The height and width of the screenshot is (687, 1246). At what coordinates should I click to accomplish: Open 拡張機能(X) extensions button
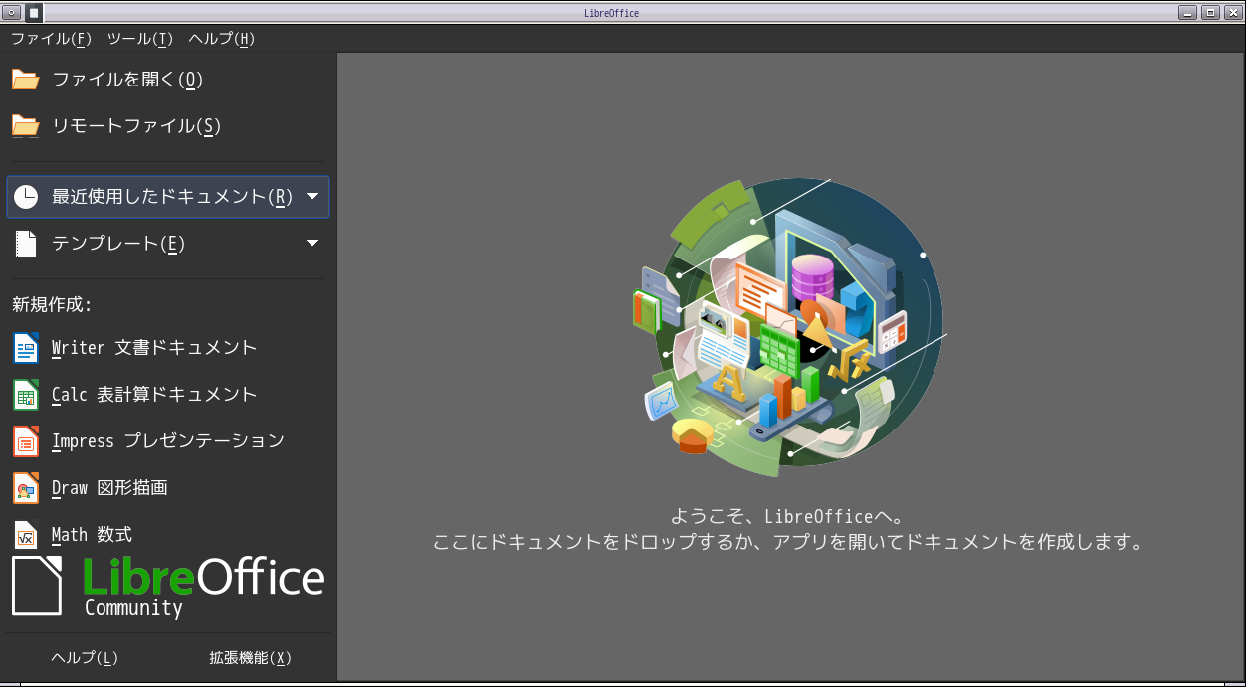pos(251,658)
